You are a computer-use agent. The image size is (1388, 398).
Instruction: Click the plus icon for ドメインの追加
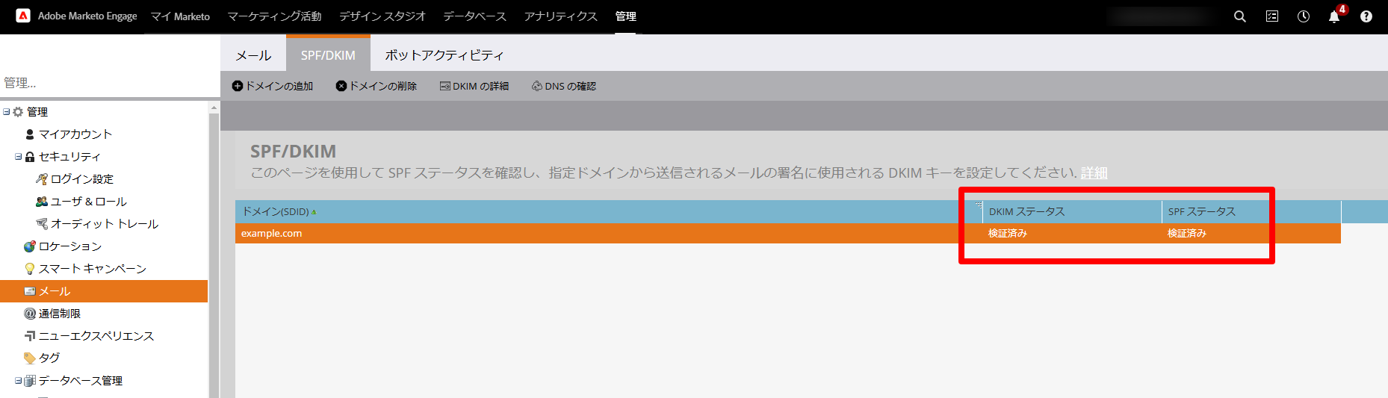[238, 86]
